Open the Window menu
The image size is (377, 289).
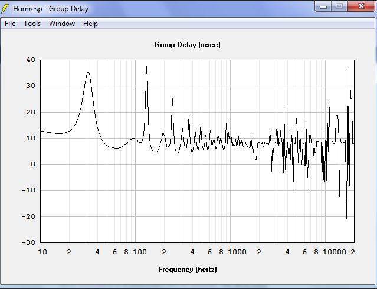62,24
